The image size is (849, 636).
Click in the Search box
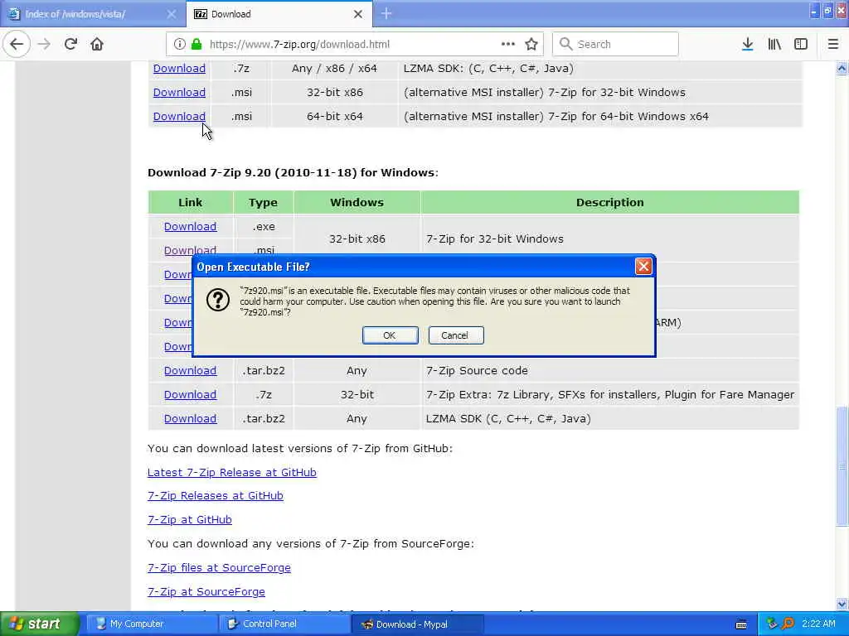pos(615,45)
